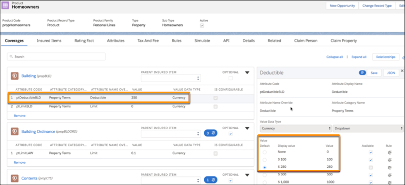Toggle Is Configurable for ptDeductibleBLD row
This screenshot has width=405, height=185.
click(215, 98)
